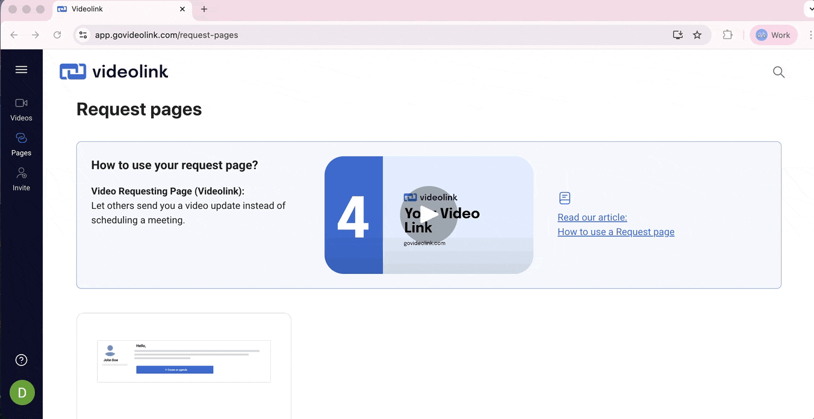Click the article document icon
Viewport: 814px width, 419px height.
click(564, 198)
